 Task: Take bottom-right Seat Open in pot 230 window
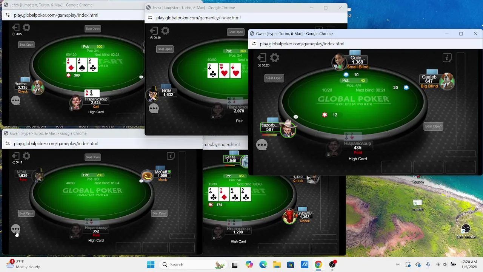(159, 213)
